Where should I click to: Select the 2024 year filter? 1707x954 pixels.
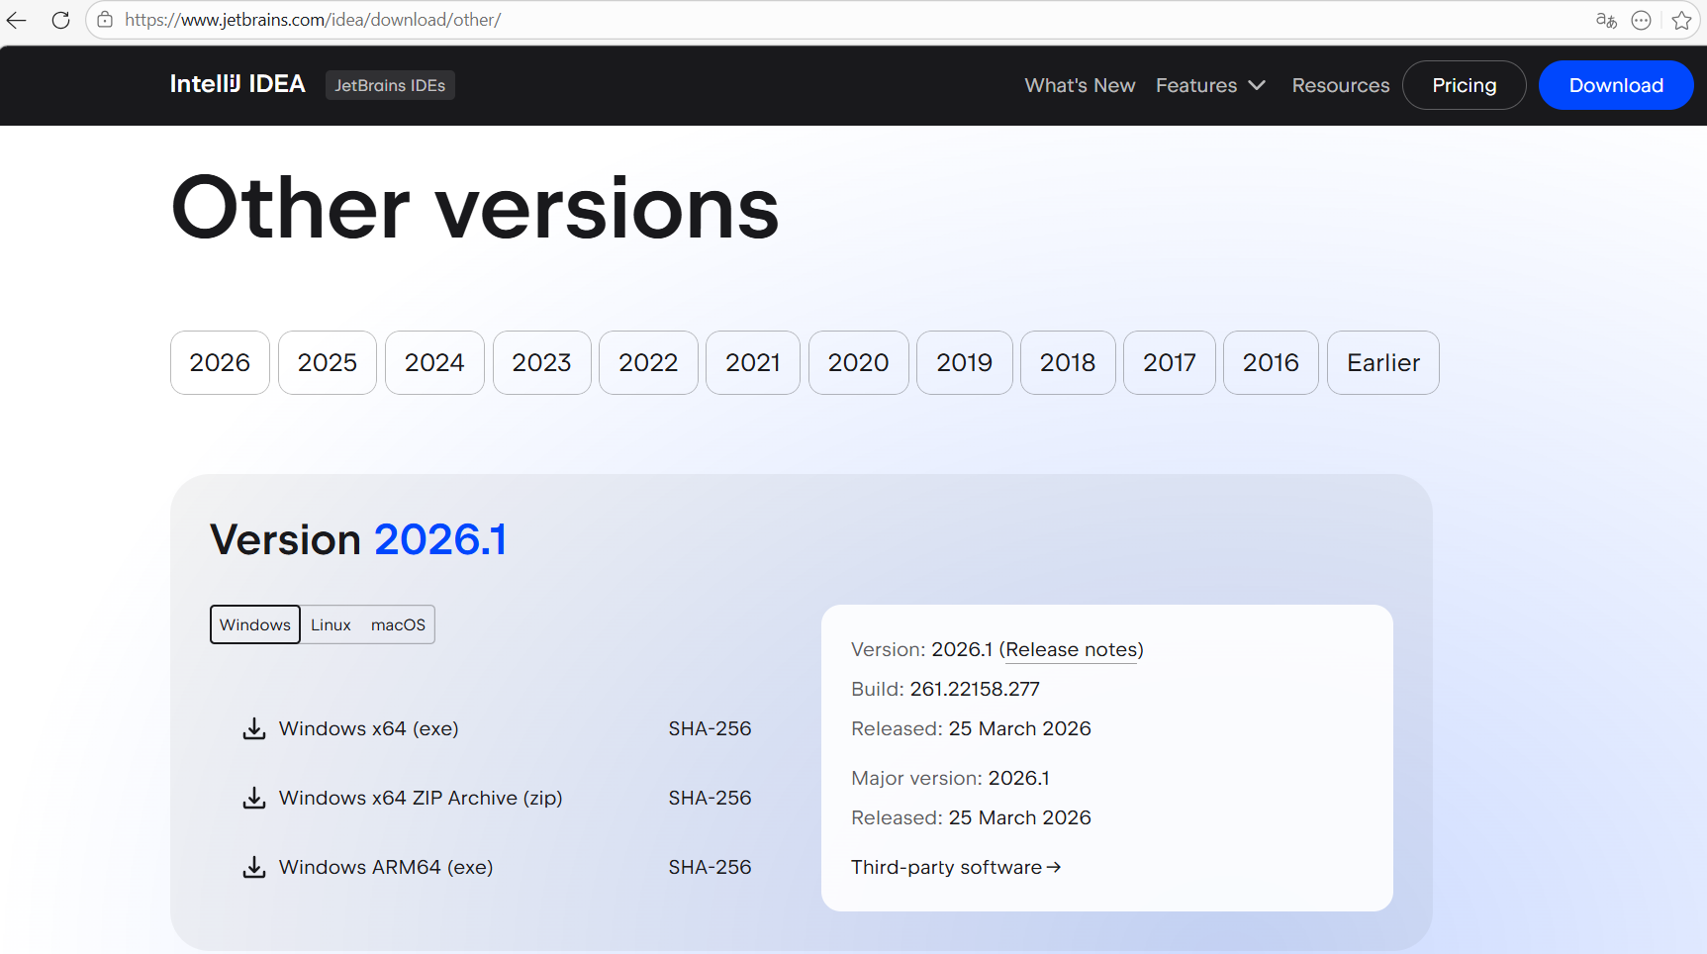point(434,362)
